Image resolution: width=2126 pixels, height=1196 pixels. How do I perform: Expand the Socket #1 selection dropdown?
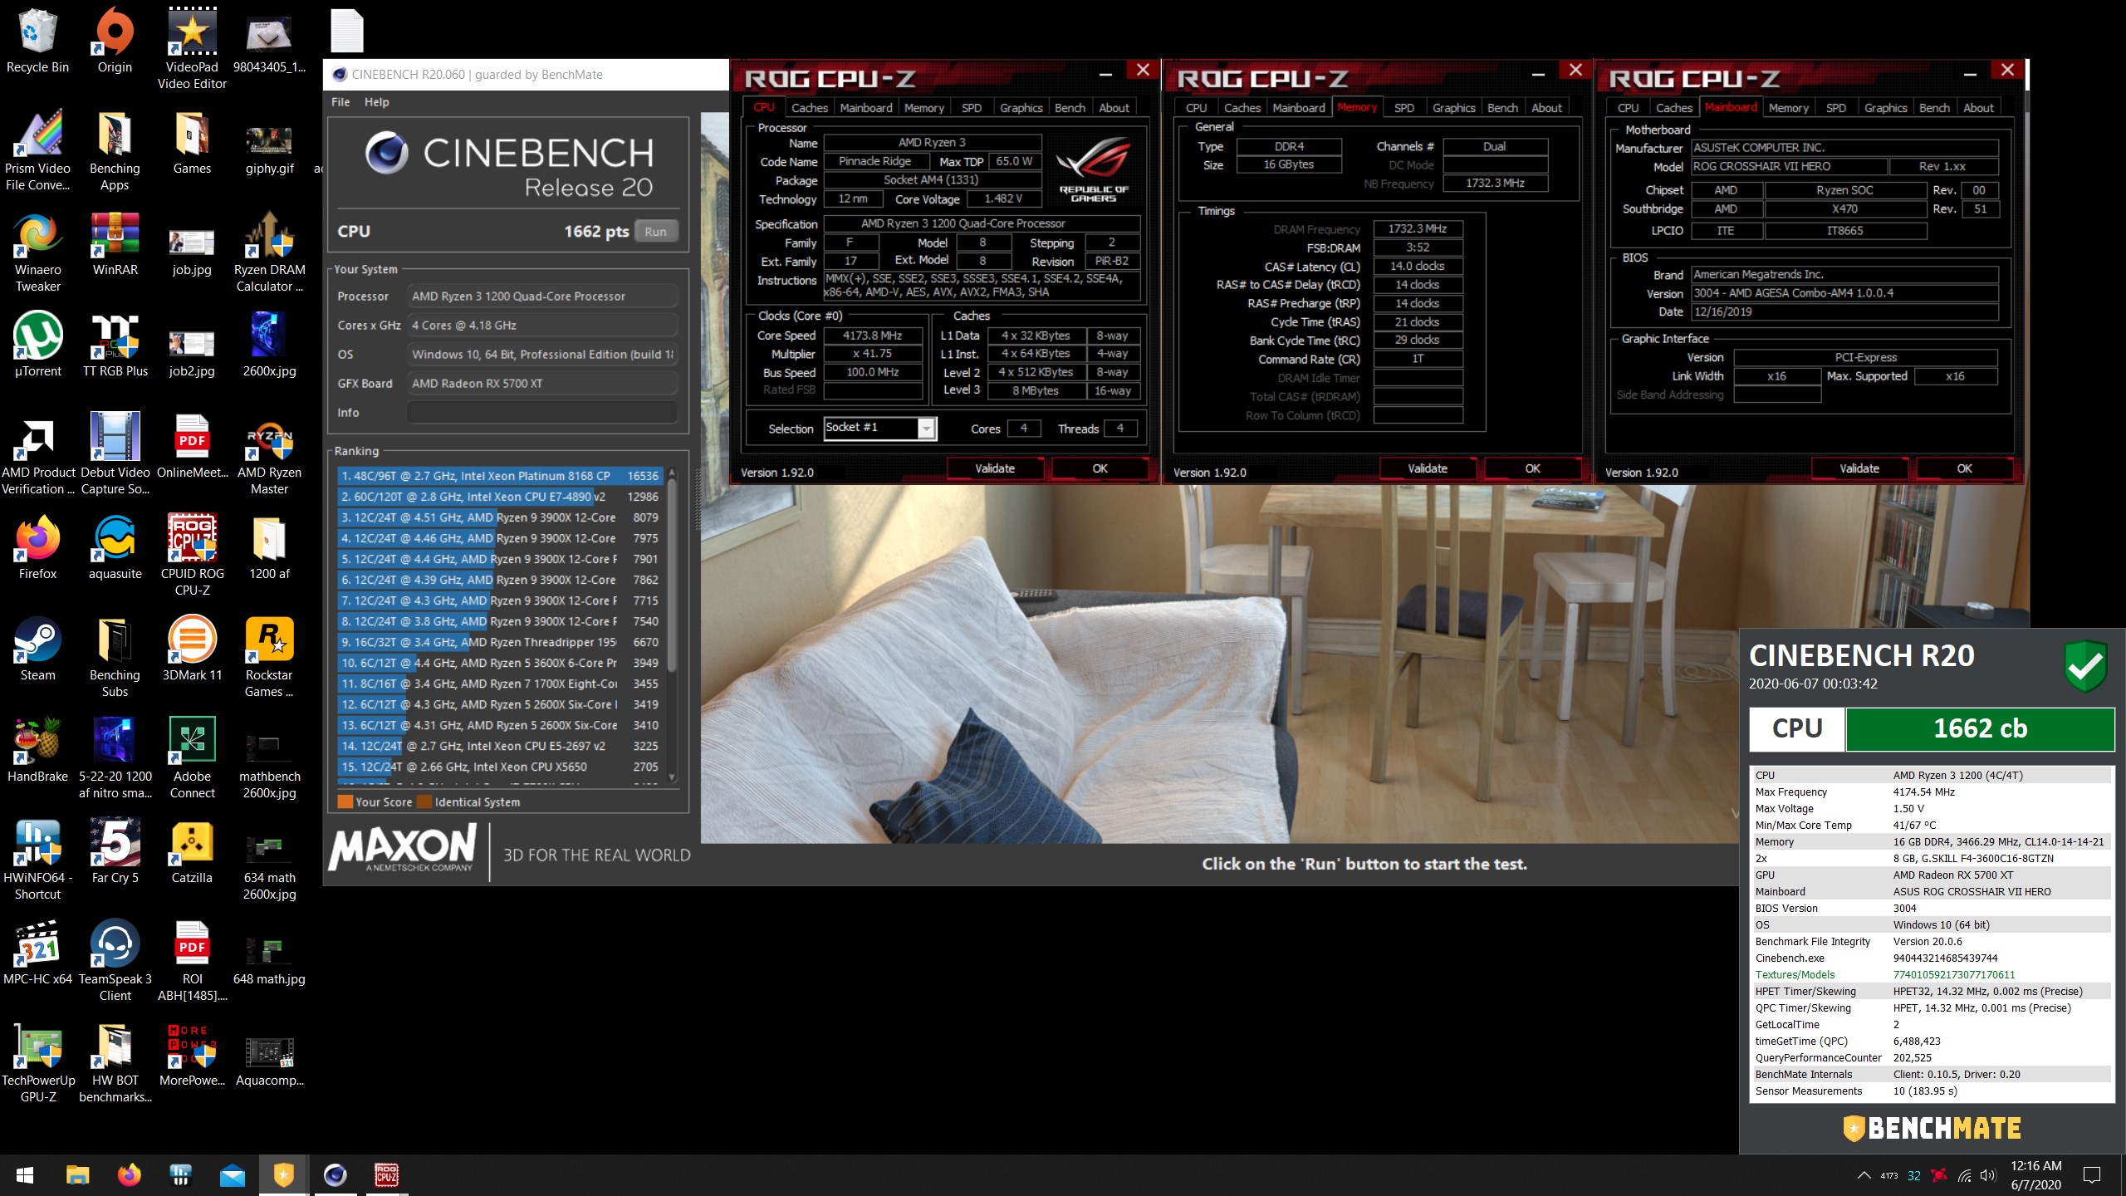coord(927,429)
